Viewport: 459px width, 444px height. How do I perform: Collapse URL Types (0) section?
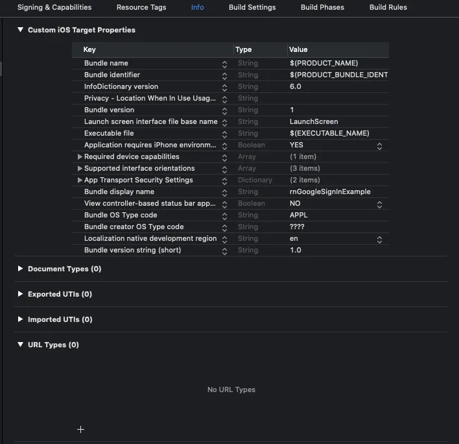point(20,344)
